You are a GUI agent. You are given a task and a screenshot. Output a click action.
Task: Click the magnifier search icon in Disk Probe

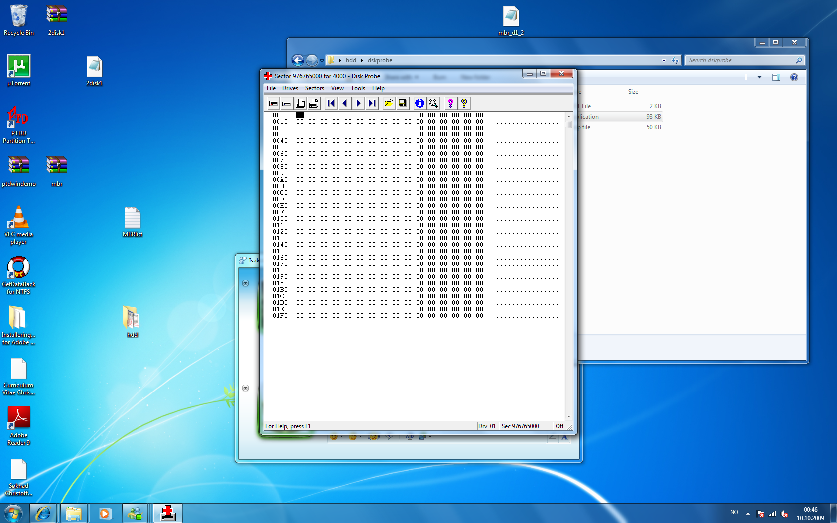tap(433, 103)
